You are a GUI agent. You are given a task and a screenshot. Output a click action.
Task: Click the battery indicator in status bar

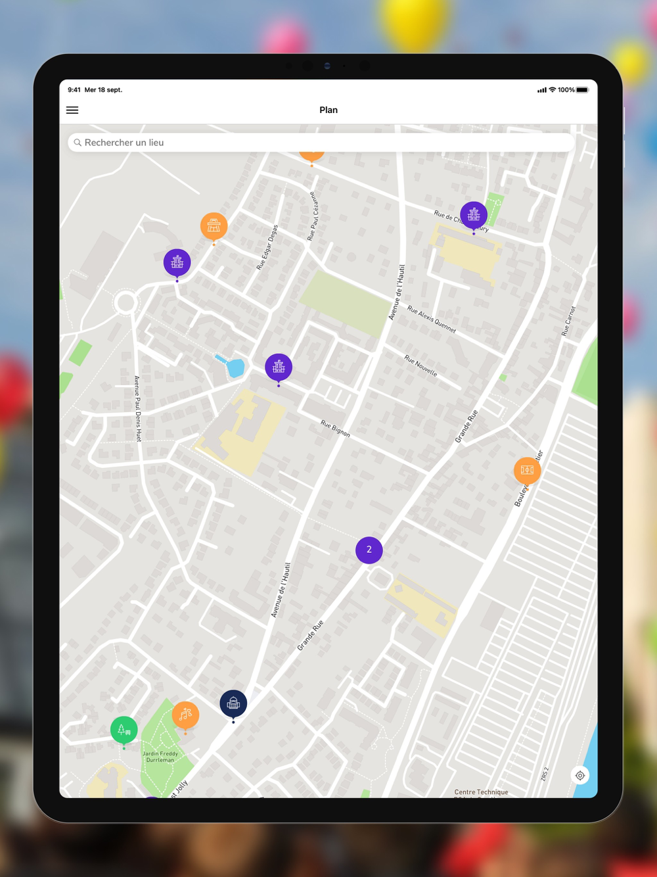pos(583,90)
